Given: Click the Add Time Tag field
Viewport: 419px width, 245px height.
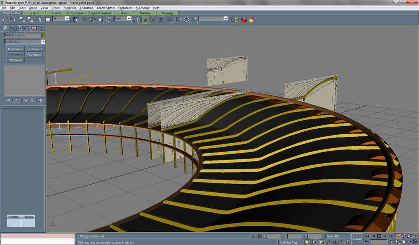Looking at the screenshot, I should point(288,242).
